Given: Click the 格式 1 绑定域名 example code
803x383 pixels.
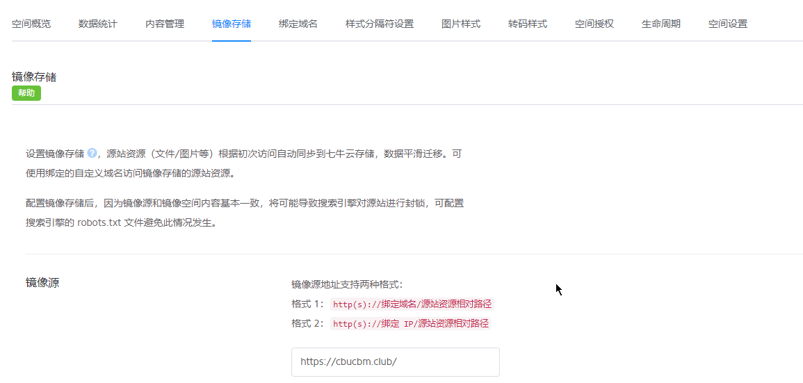Looking at the screenshot, I should [x=413, y=304].
